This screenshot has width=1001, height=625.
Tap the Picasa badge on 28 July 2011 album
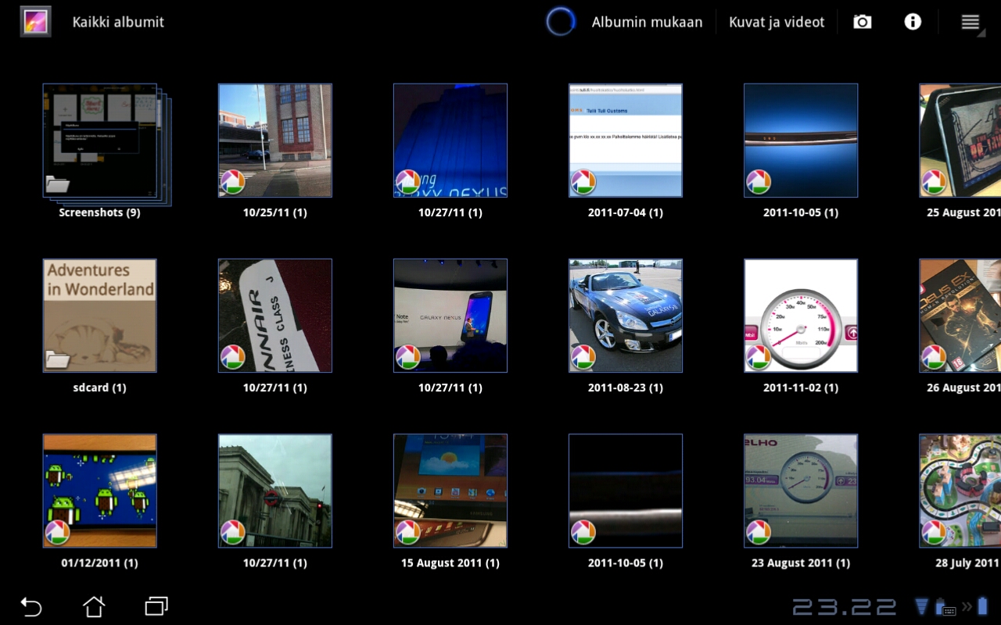click(933, 532)
